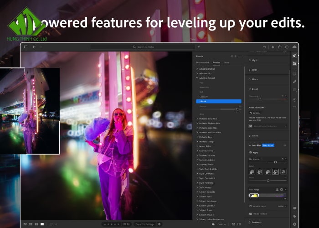Image resolution: width=319 pixels, height=228 pixels.
Task: Select the point focus target icon in Focal Range
Action: tap(281, 190)
